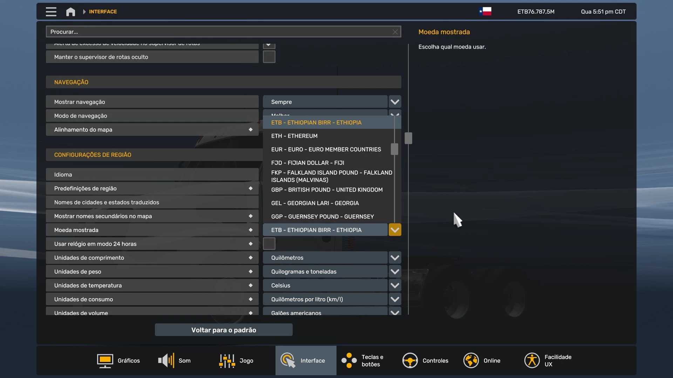Collapse the Moeda mostrada dropdown arrow
This screenshot has width=673, height=378.
click(395, 230)
